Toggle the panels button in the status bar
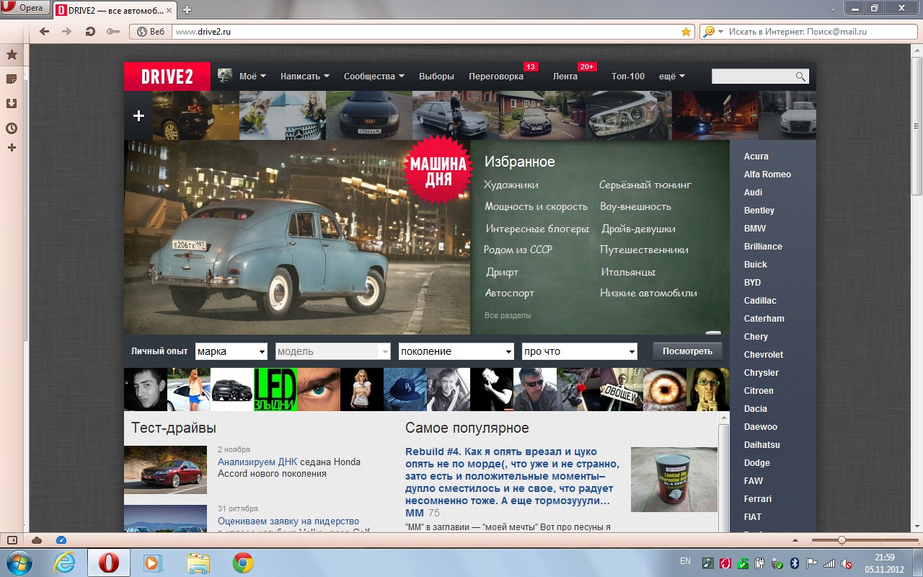Image resolution: width=923 pixels, height=577 pixels. [x=12, y=539]
